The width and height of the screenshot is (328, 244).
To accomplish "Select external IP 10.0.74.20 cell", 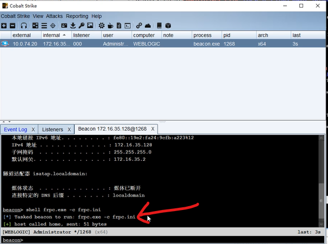I will pos(25,44).
